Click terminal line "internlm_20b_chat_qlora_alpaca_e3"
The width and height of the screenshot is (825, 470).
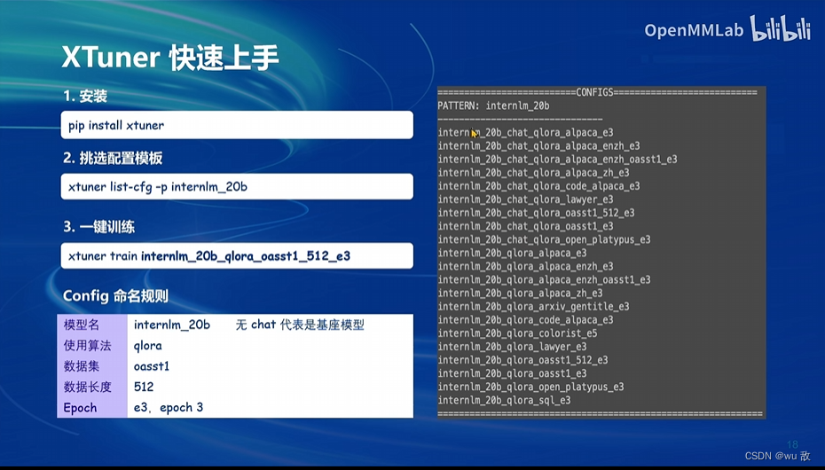point(526,132)
